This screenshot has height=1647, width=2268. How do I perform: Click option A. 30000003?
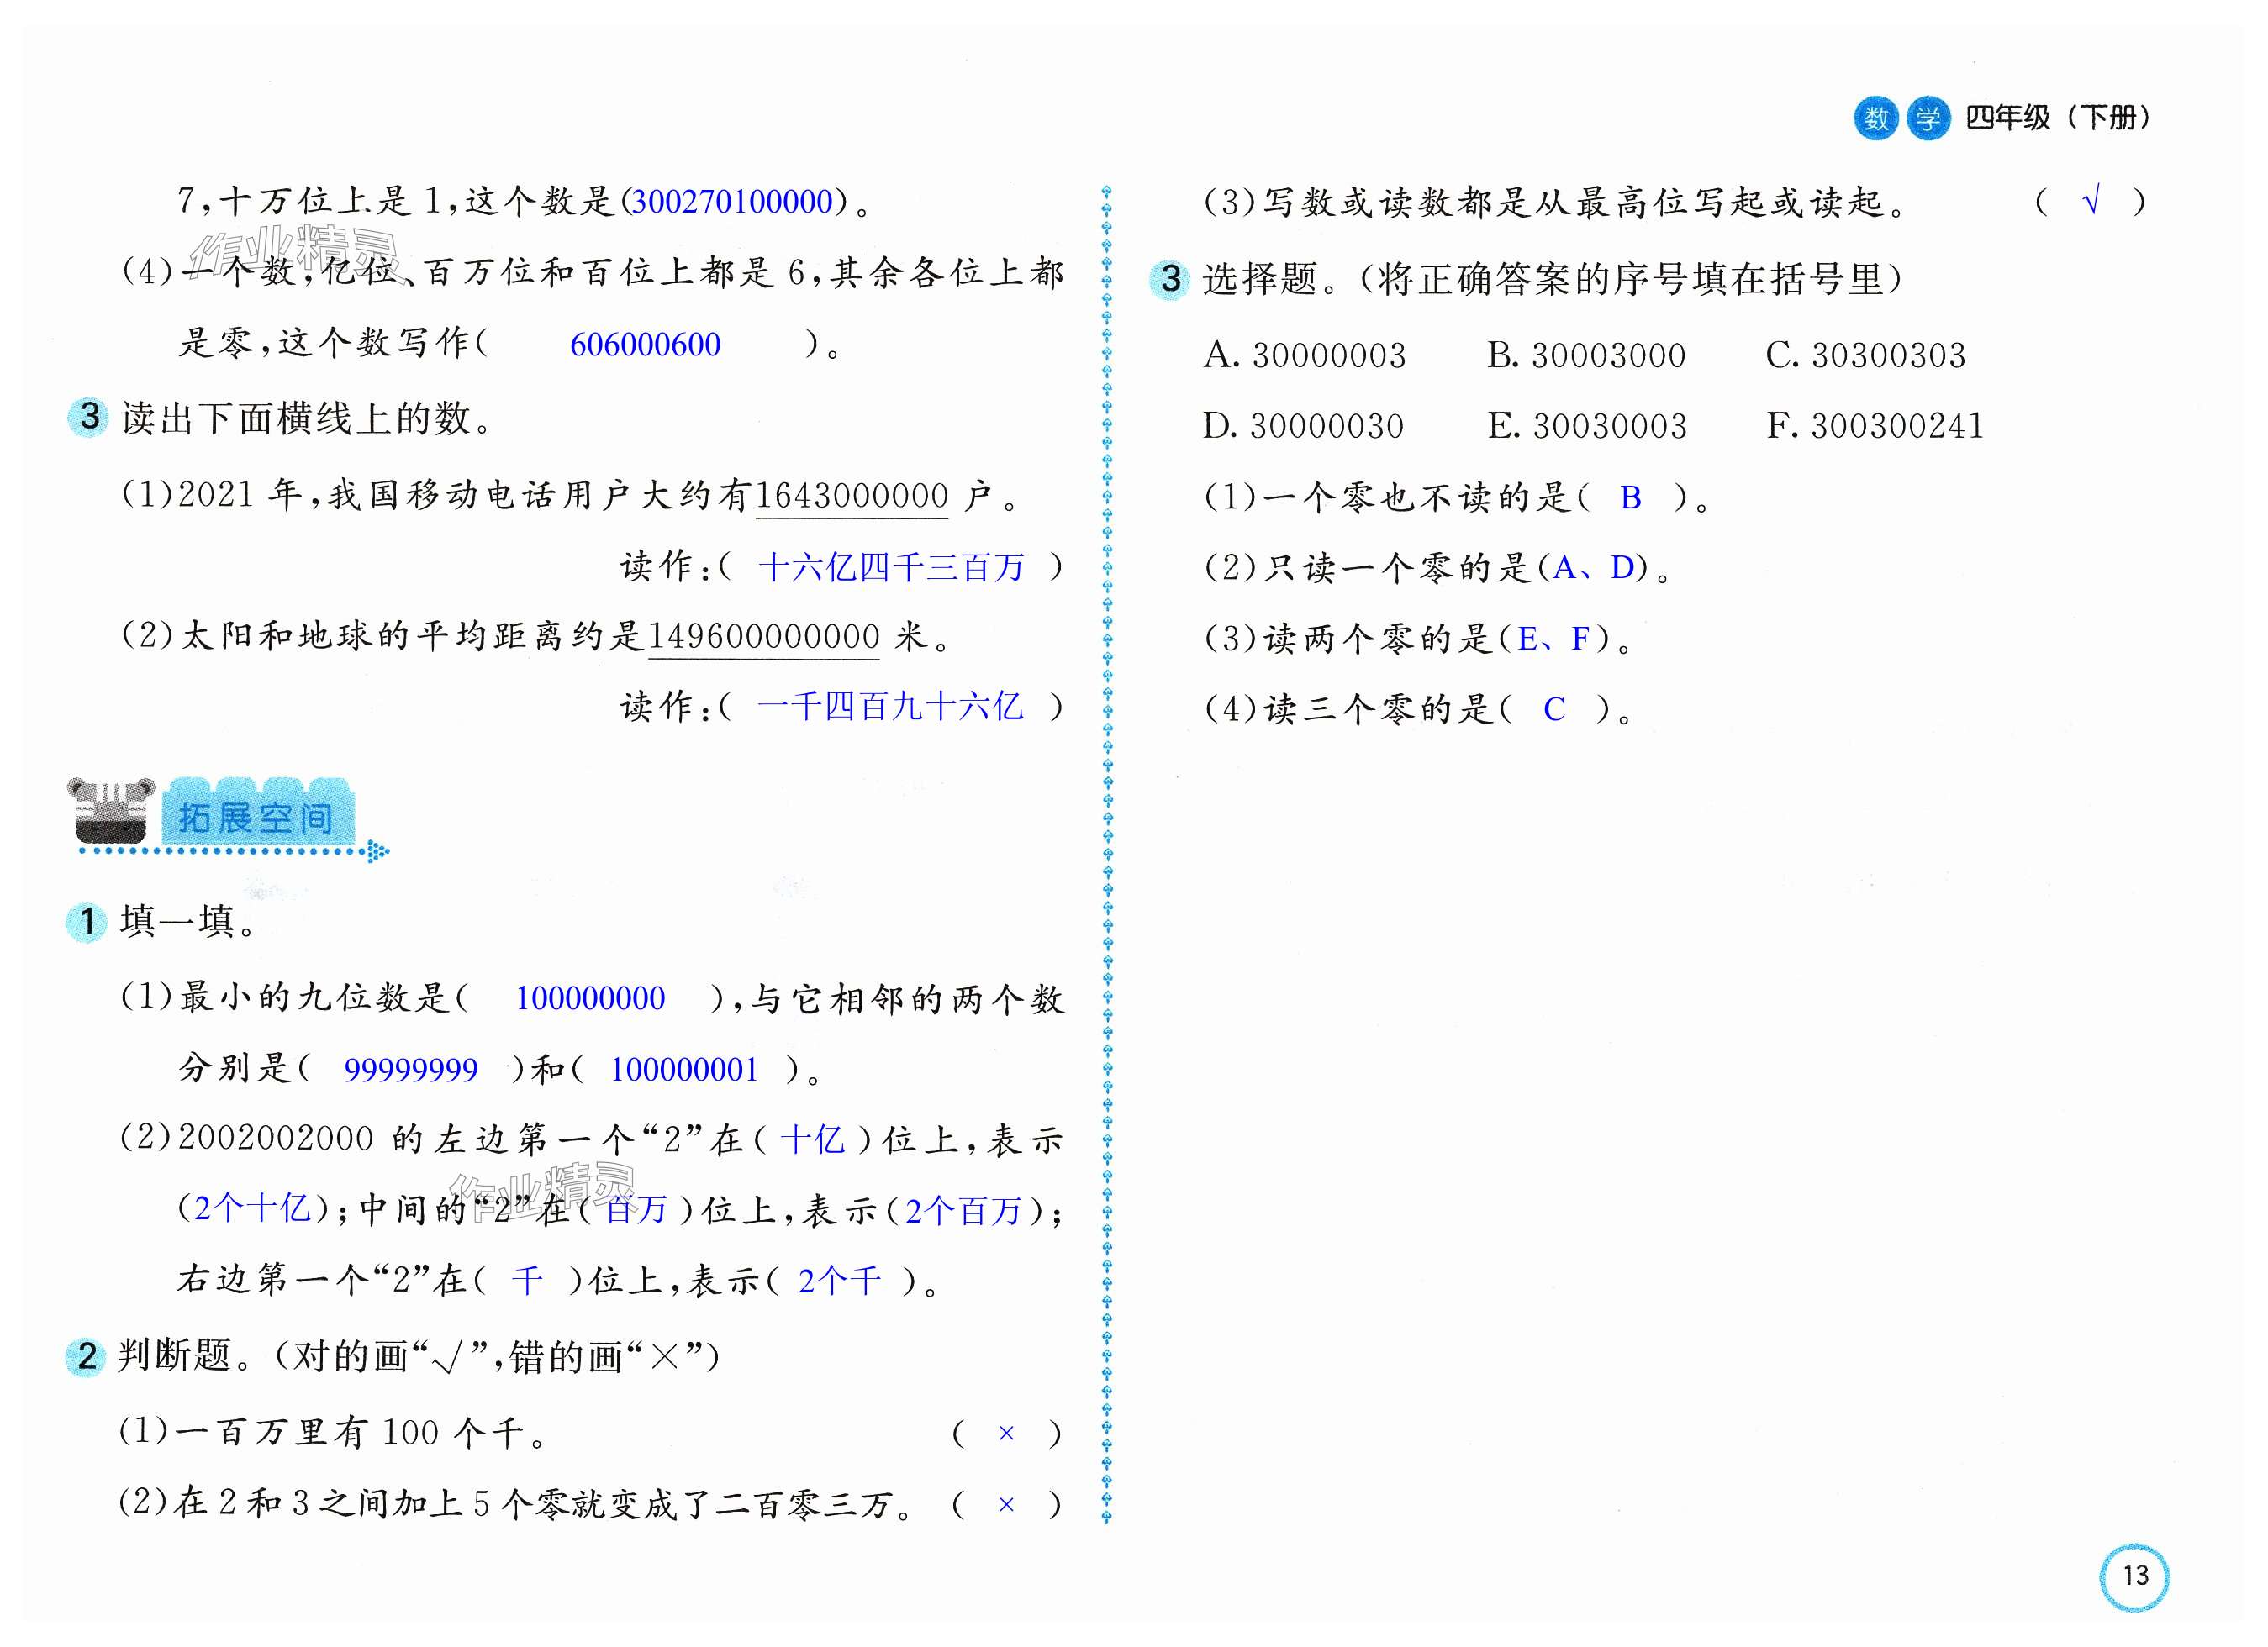coord(1304,355)
